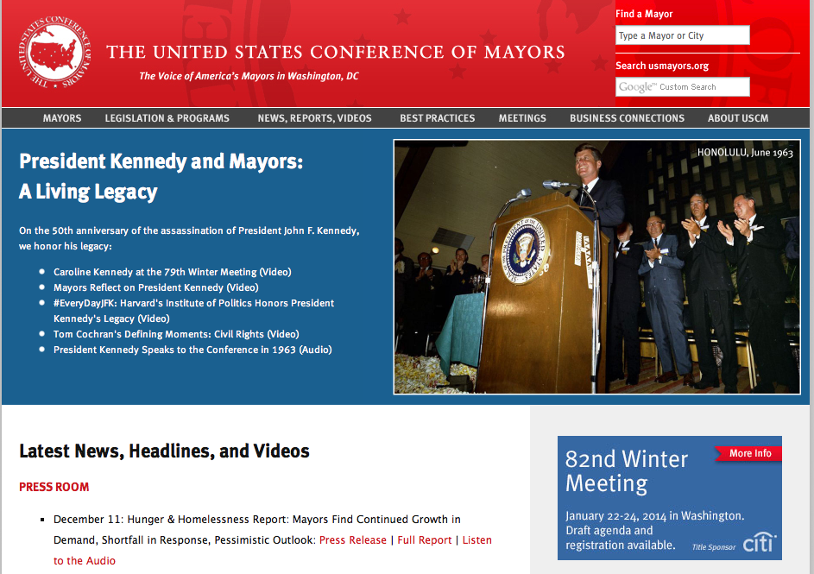This screenshot has width=814, height=574.
Task: Click the PRESS ROOM heading
Action: (54, 487)
